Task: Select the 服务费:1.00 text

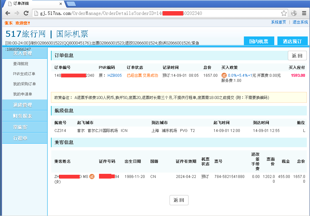Action: click(231, 81)
